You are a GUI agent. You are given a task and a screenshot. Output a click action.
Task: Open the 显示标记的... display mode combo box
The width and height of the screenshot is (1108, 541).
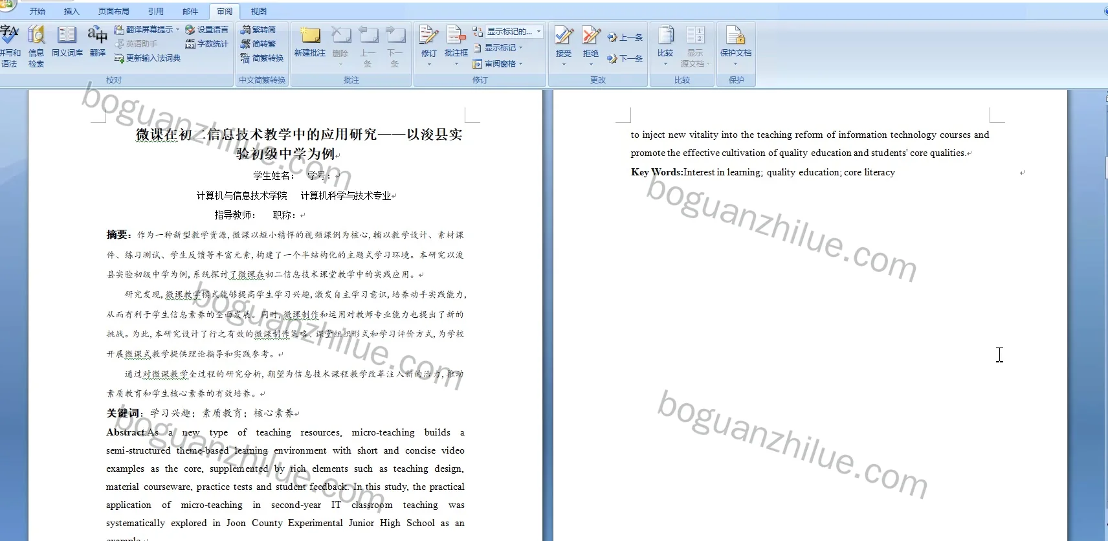click(514, 31)
